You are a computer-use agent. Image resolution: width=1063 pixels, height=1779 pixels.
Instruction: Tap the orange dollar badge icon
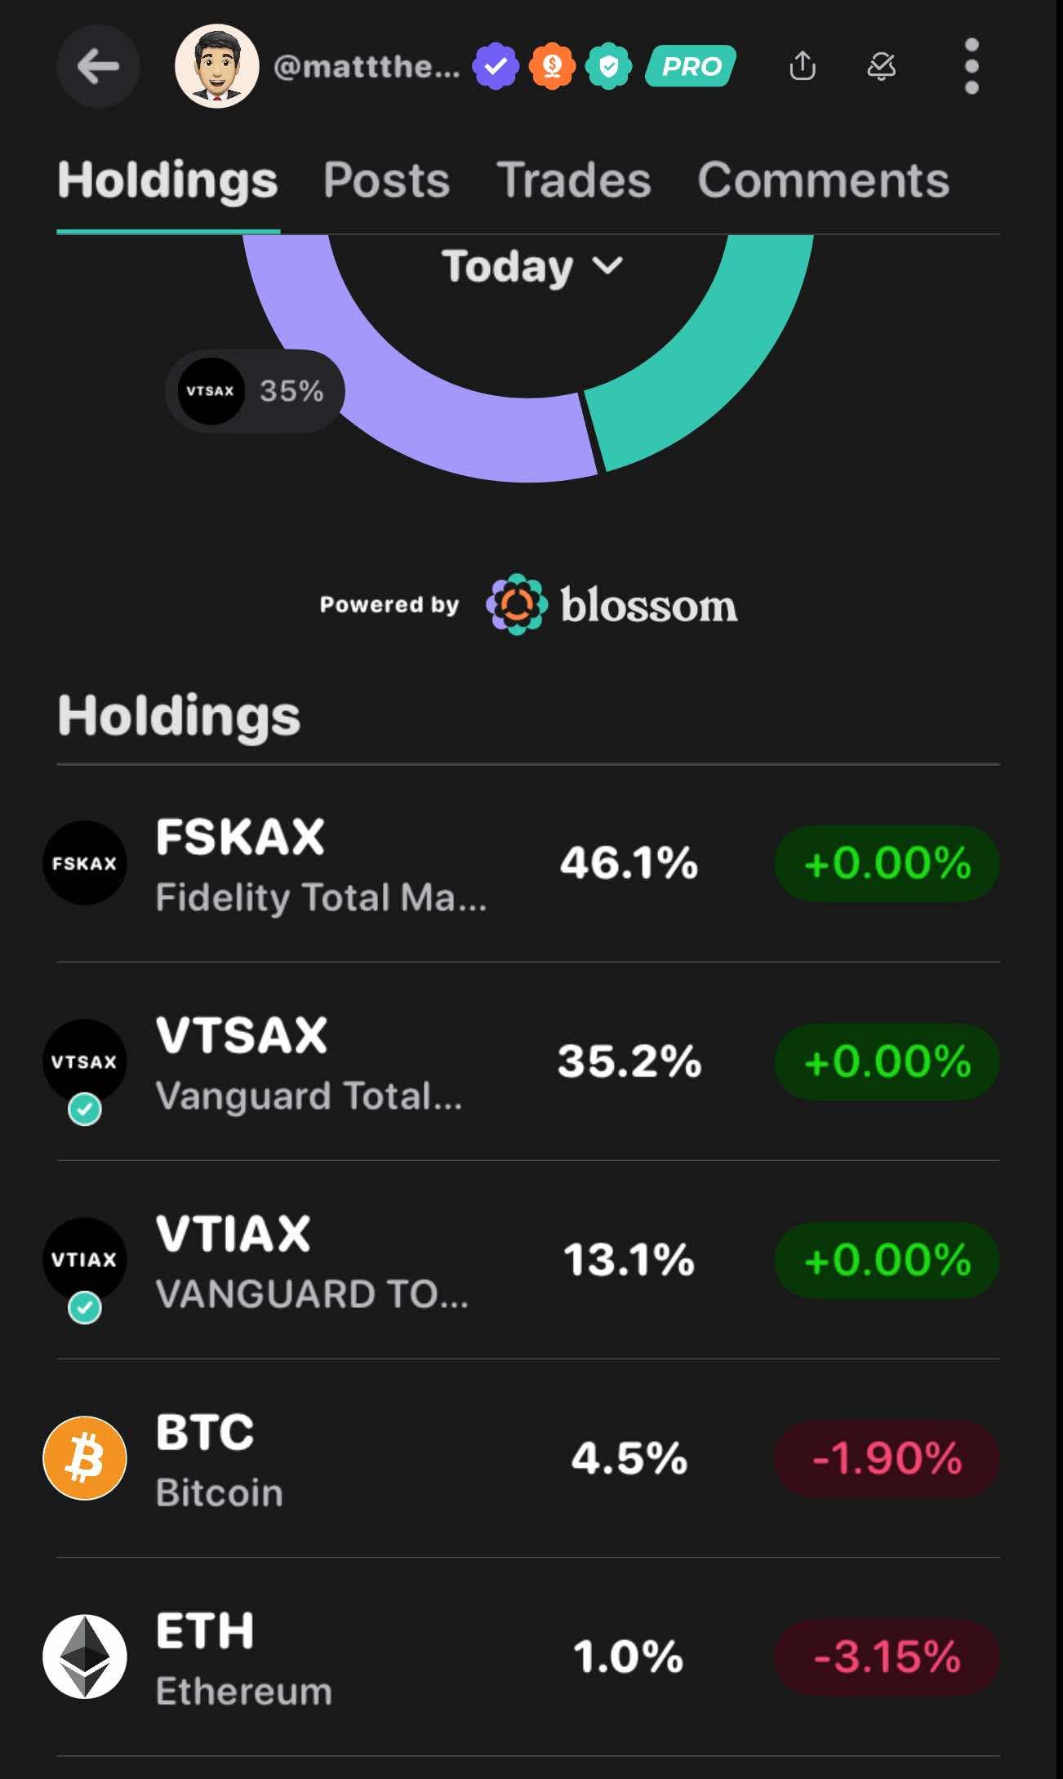point(553,67)
